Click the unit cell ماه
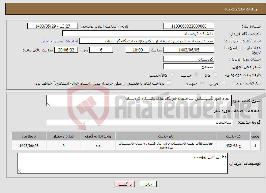266x193 pixels. pos(98,146)
